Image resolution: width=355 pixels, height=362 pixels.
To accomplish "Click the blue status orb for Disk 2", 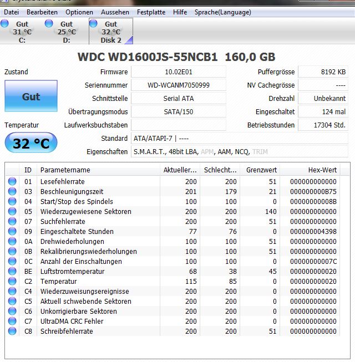I will pos(93,23).
